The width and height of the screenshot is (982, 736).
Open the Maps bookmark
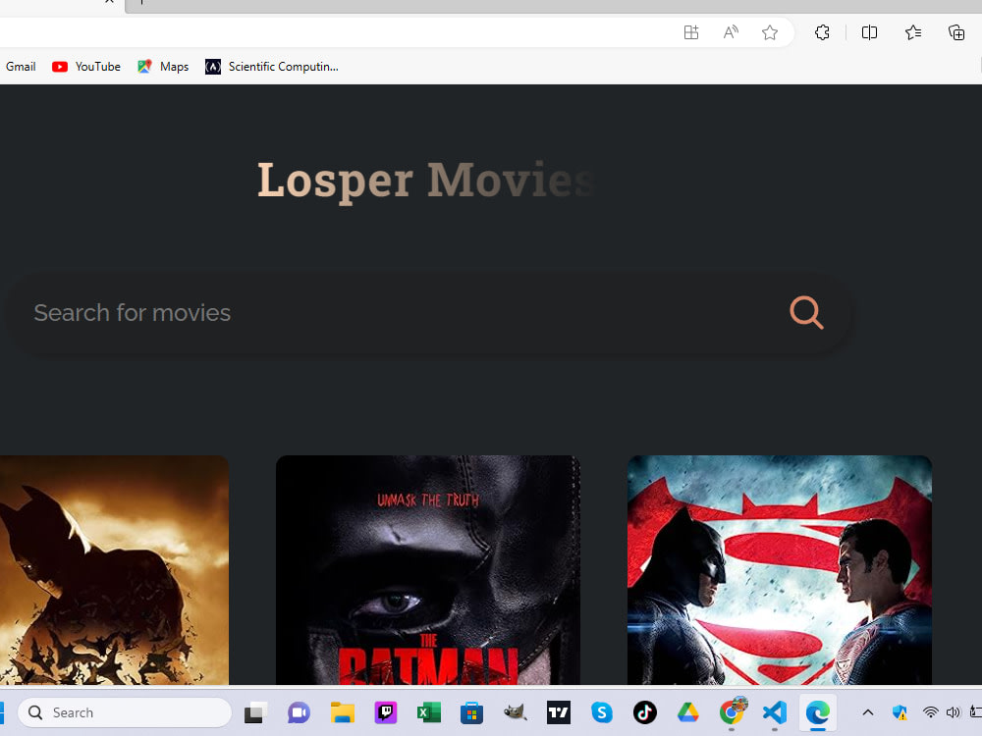point(163,67)
